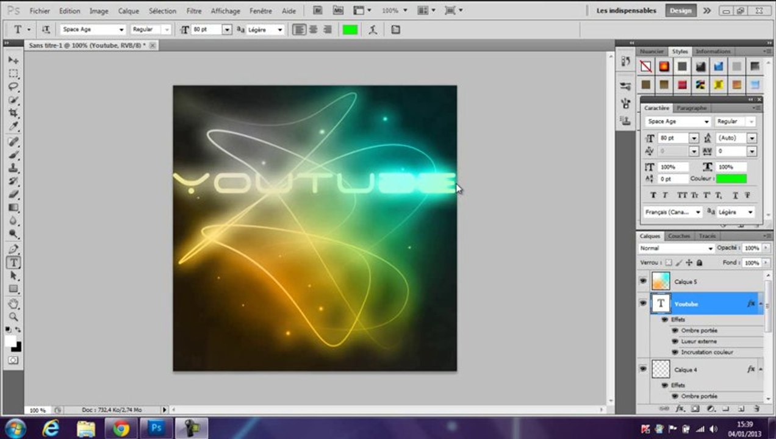Click the warp text icon
Viewport: 776px width, 439px height.
[373, 29]
